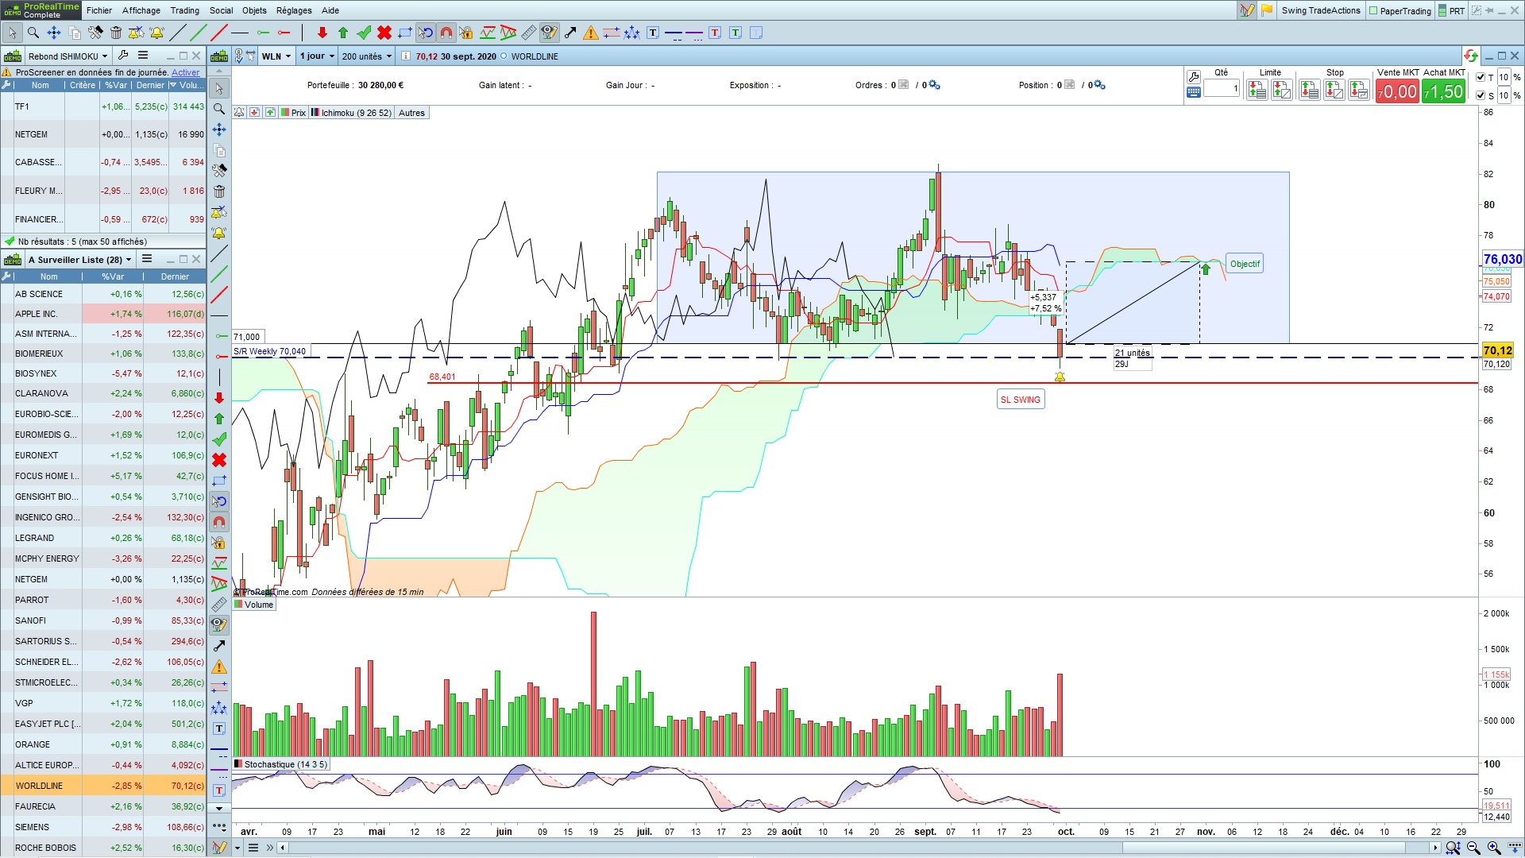Click the Qté quantity input field

[1222, 88]
